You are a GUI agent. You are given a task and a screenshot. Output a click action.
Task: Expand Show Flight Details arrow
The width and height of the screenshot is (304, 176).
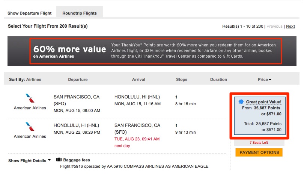pyautogui.click(x=49, y=160)
